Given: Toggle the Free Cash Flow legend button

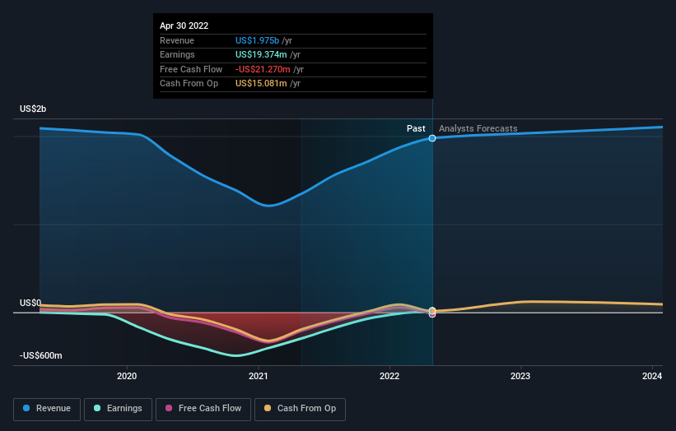Looking at the screenshot, I should point(203,409).
